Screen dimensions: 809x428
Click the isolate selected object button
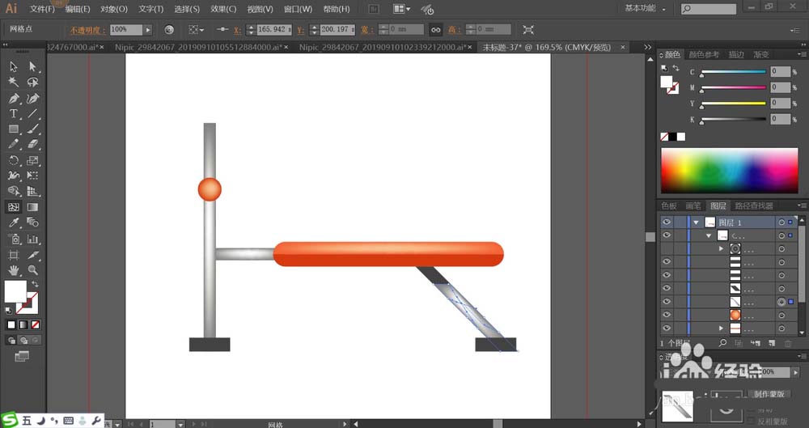527,30
